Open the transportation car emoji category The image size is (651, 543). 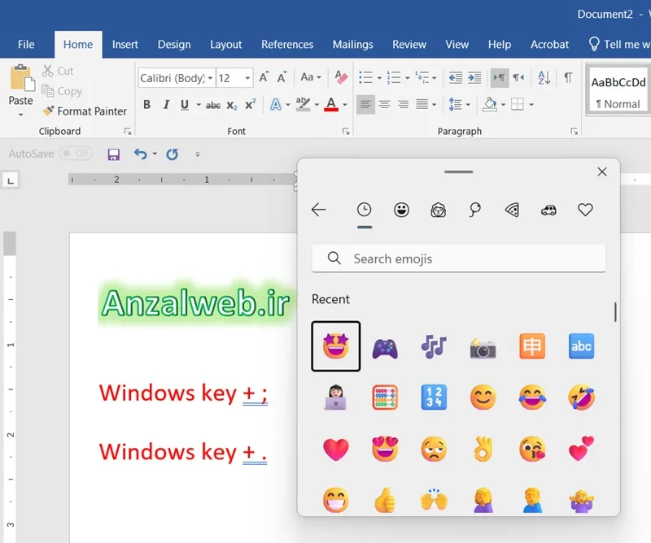click(548, 211)
